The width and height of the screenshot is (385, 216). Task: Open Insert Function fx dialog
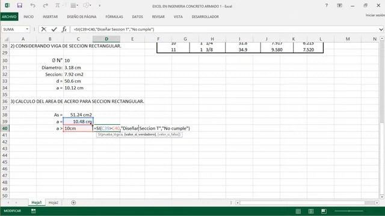click(x=64, y=29)
